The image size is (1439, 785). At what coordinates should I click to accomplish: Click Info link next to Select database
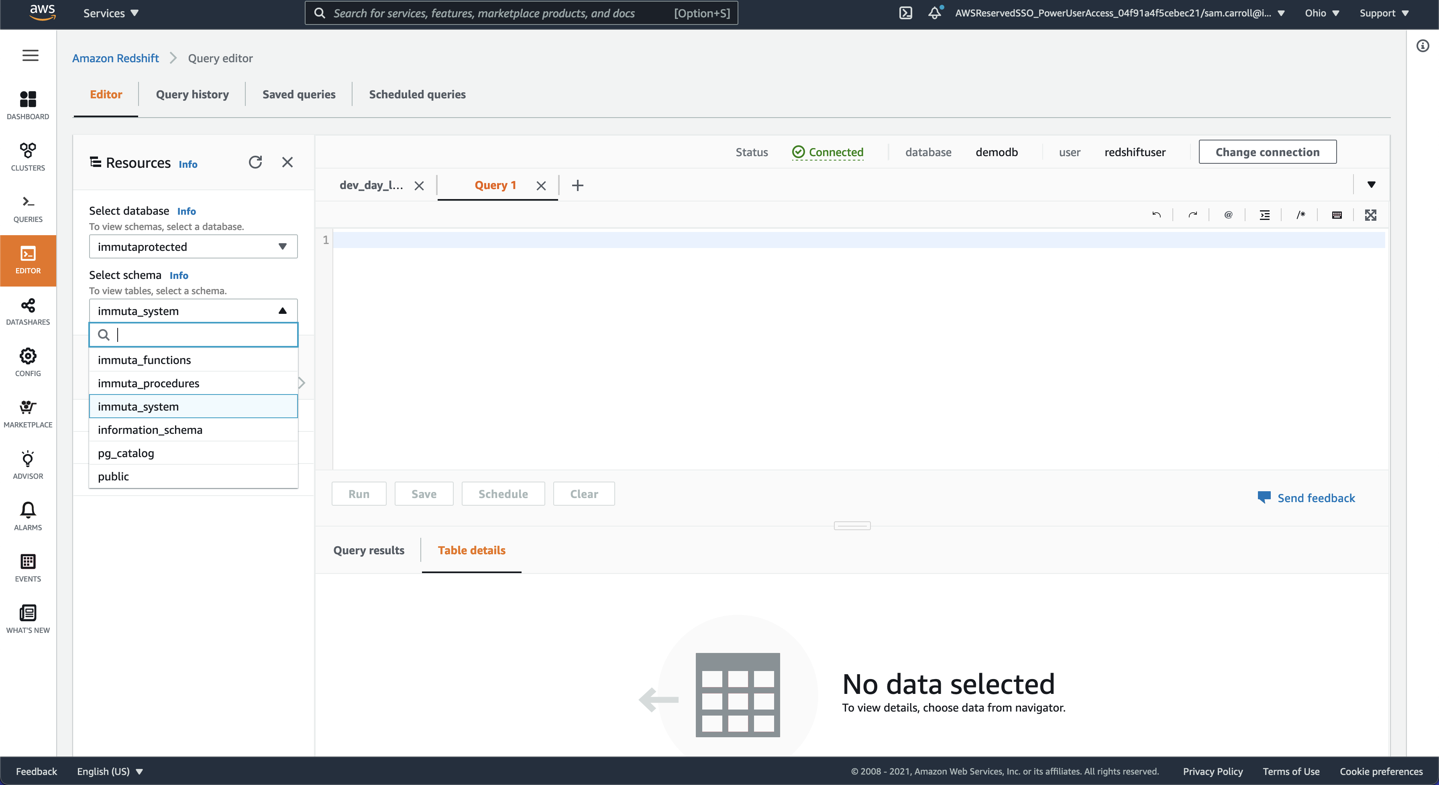(x=187, y=211)
